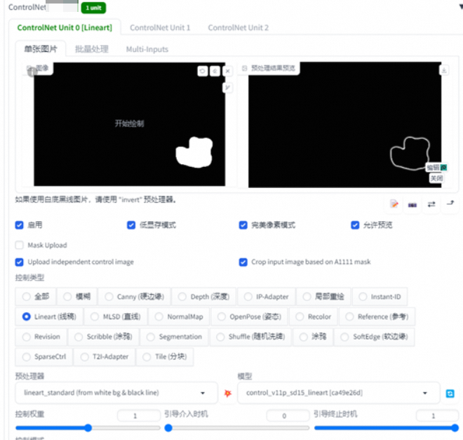Click the new canvas pencil icon

coord(394,204)
